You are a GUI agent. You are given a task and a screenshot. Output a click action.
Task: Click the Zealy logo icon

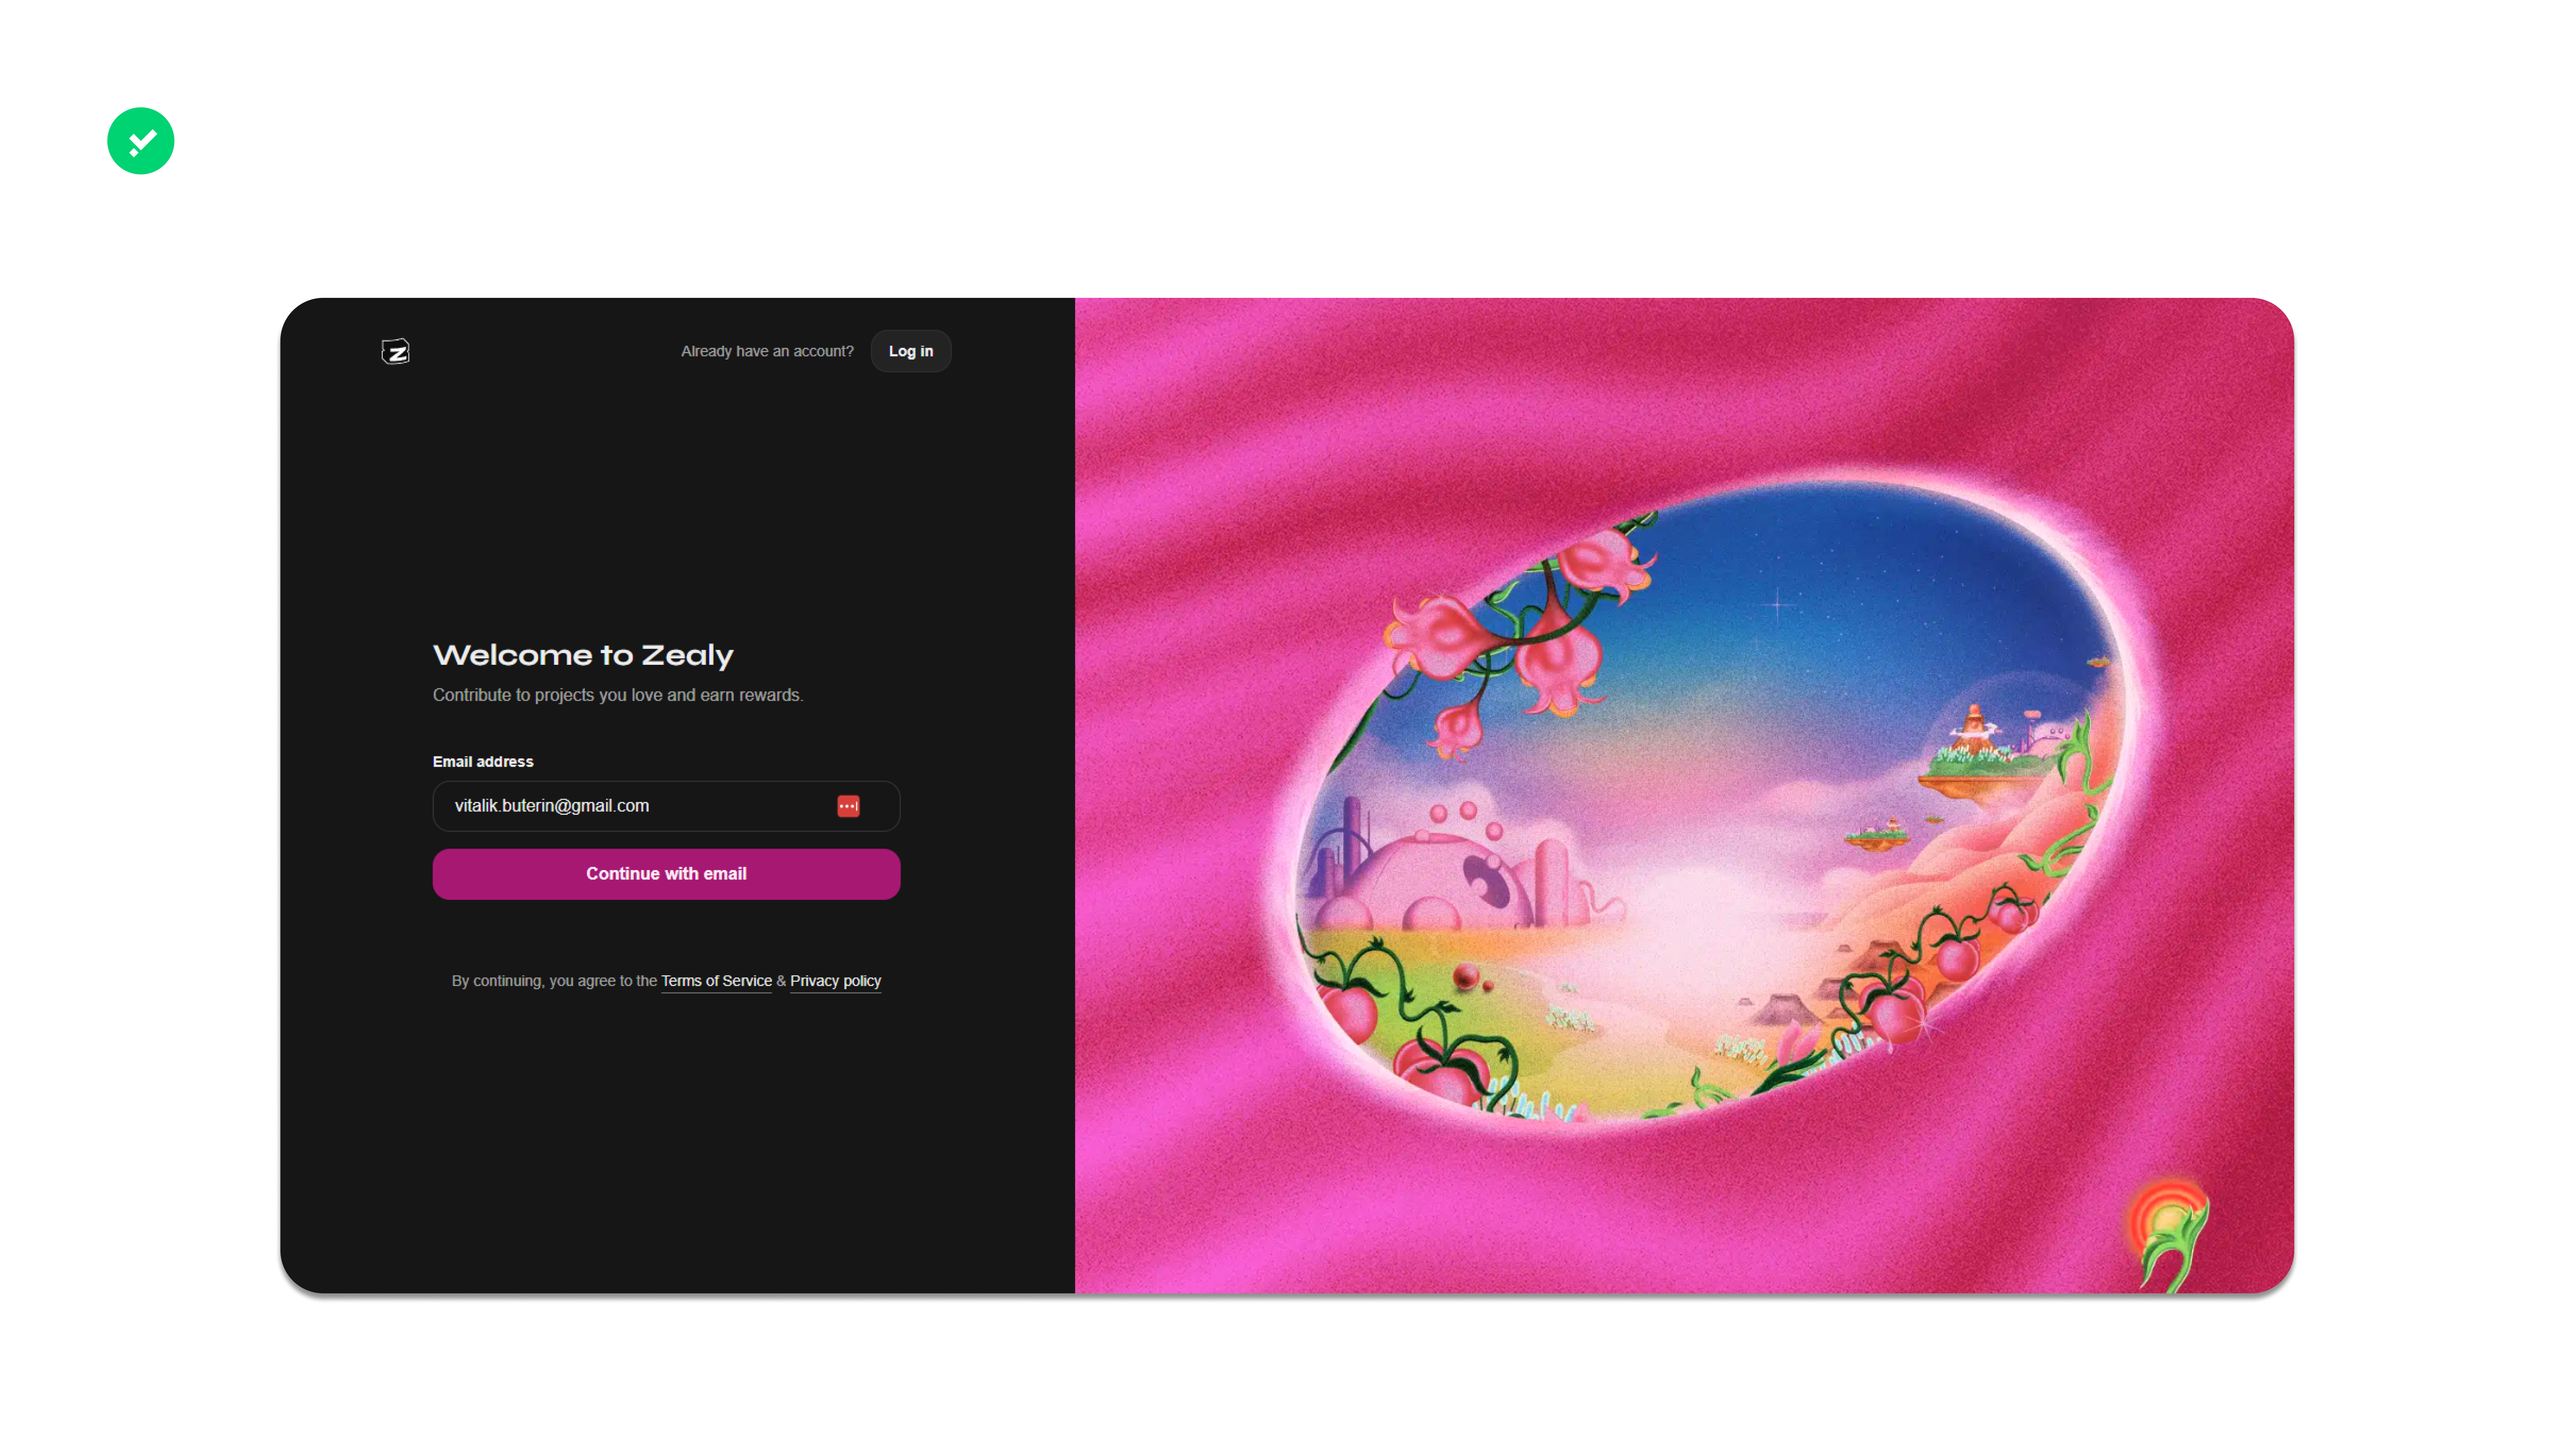[x=396, y=352]
